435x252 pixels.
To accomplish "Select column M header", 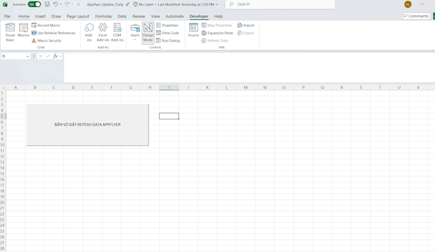I will [246, 88].
